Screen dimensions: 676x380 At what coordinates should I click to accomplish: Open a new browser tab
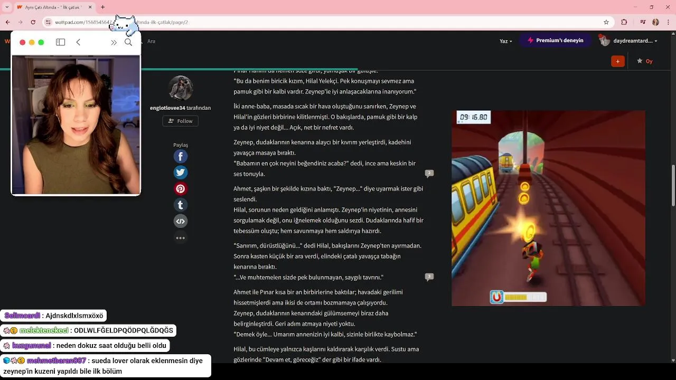(102, 7)
